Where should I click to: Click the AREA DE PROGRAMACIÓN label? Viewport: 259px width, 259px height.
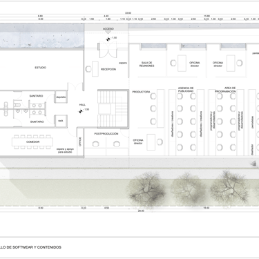pyautogui.click(x=226, y=90)
